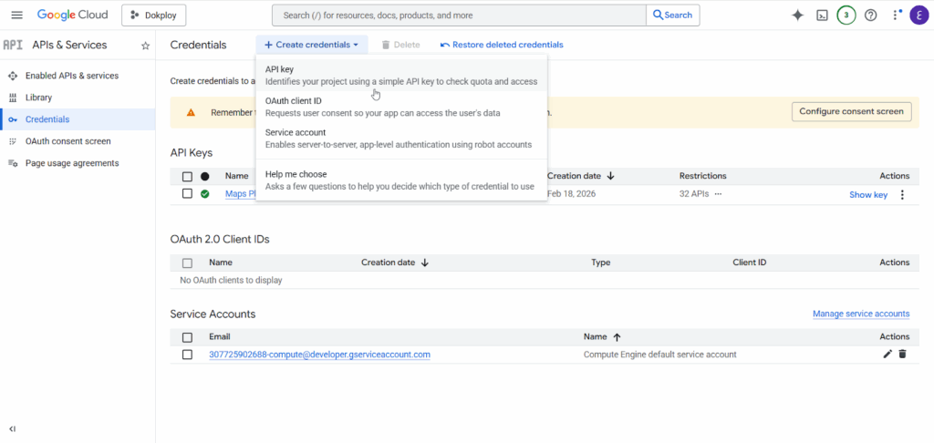Check the Maps API key row checkbox
Screen dimensions: 934x443
coord(187,194)
